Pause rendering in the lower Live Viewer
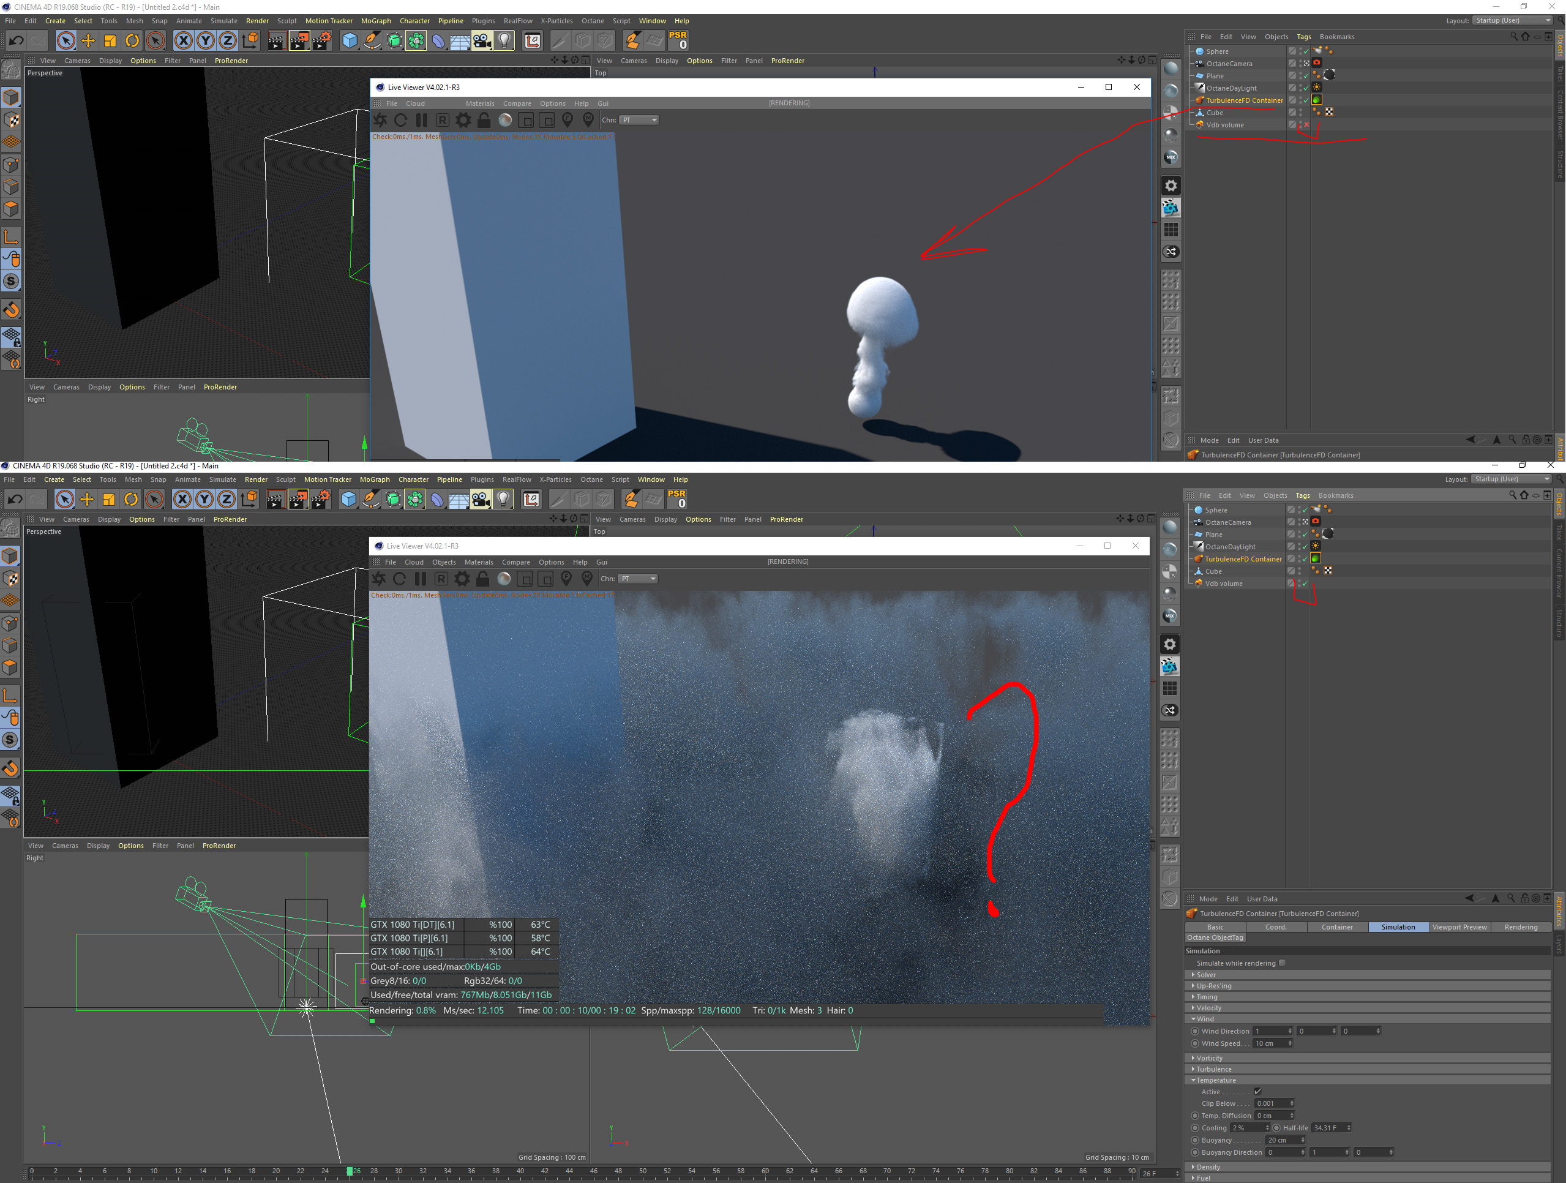 click(x=420, y=579)
